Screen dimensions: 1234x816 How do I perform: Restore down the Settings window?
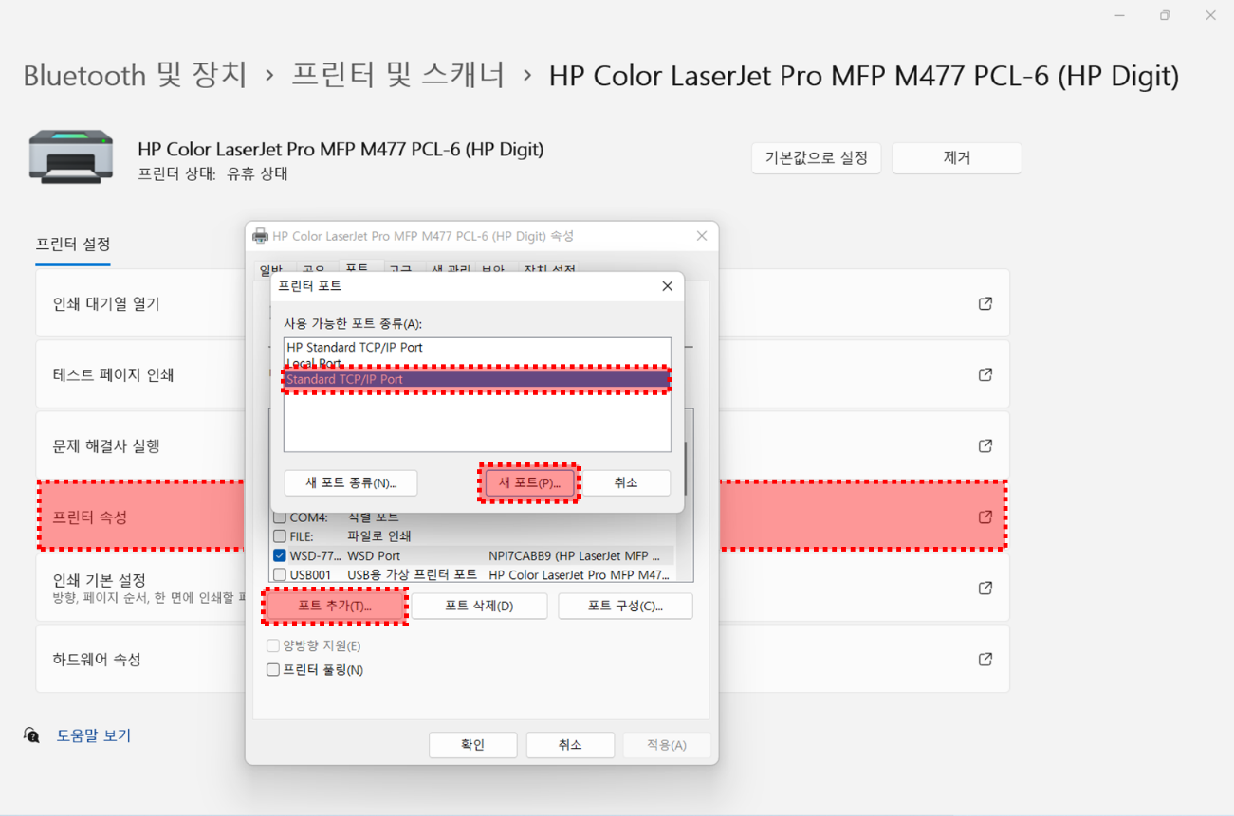point(1165,15)
